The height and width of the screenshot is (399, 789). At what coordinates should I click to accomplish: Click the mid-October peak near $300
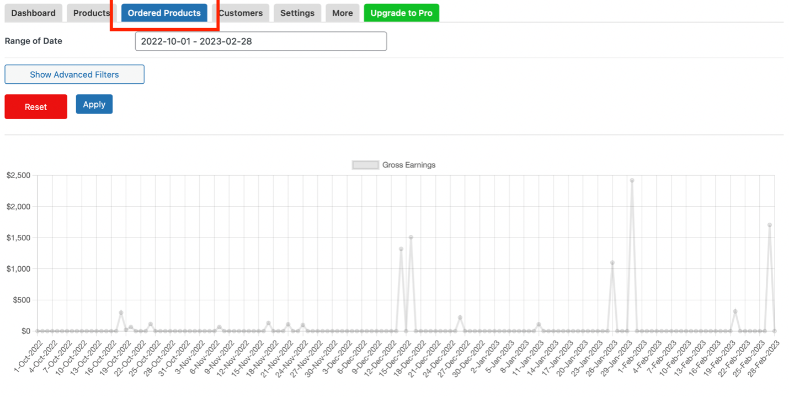point(121,312)
